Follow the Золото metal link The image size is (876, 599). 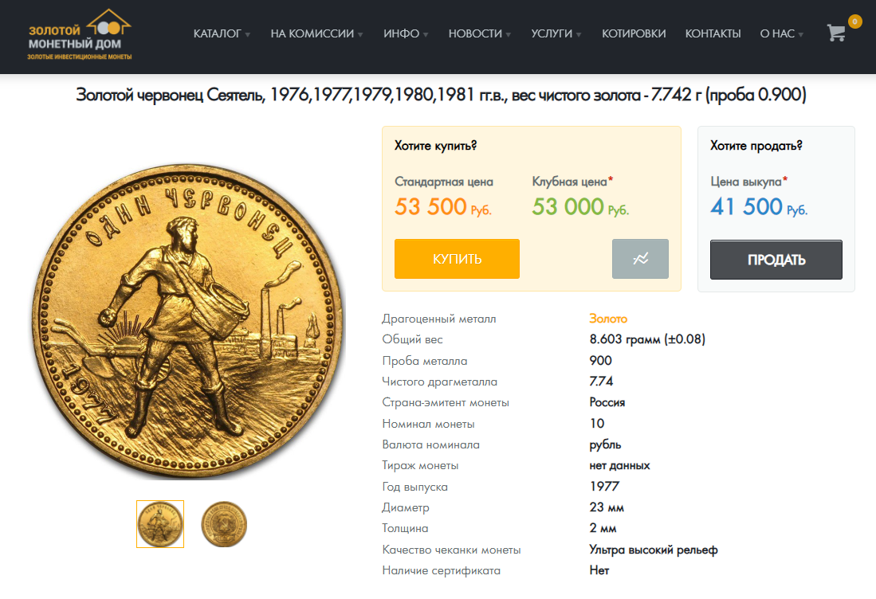click(x=608, y=319)
